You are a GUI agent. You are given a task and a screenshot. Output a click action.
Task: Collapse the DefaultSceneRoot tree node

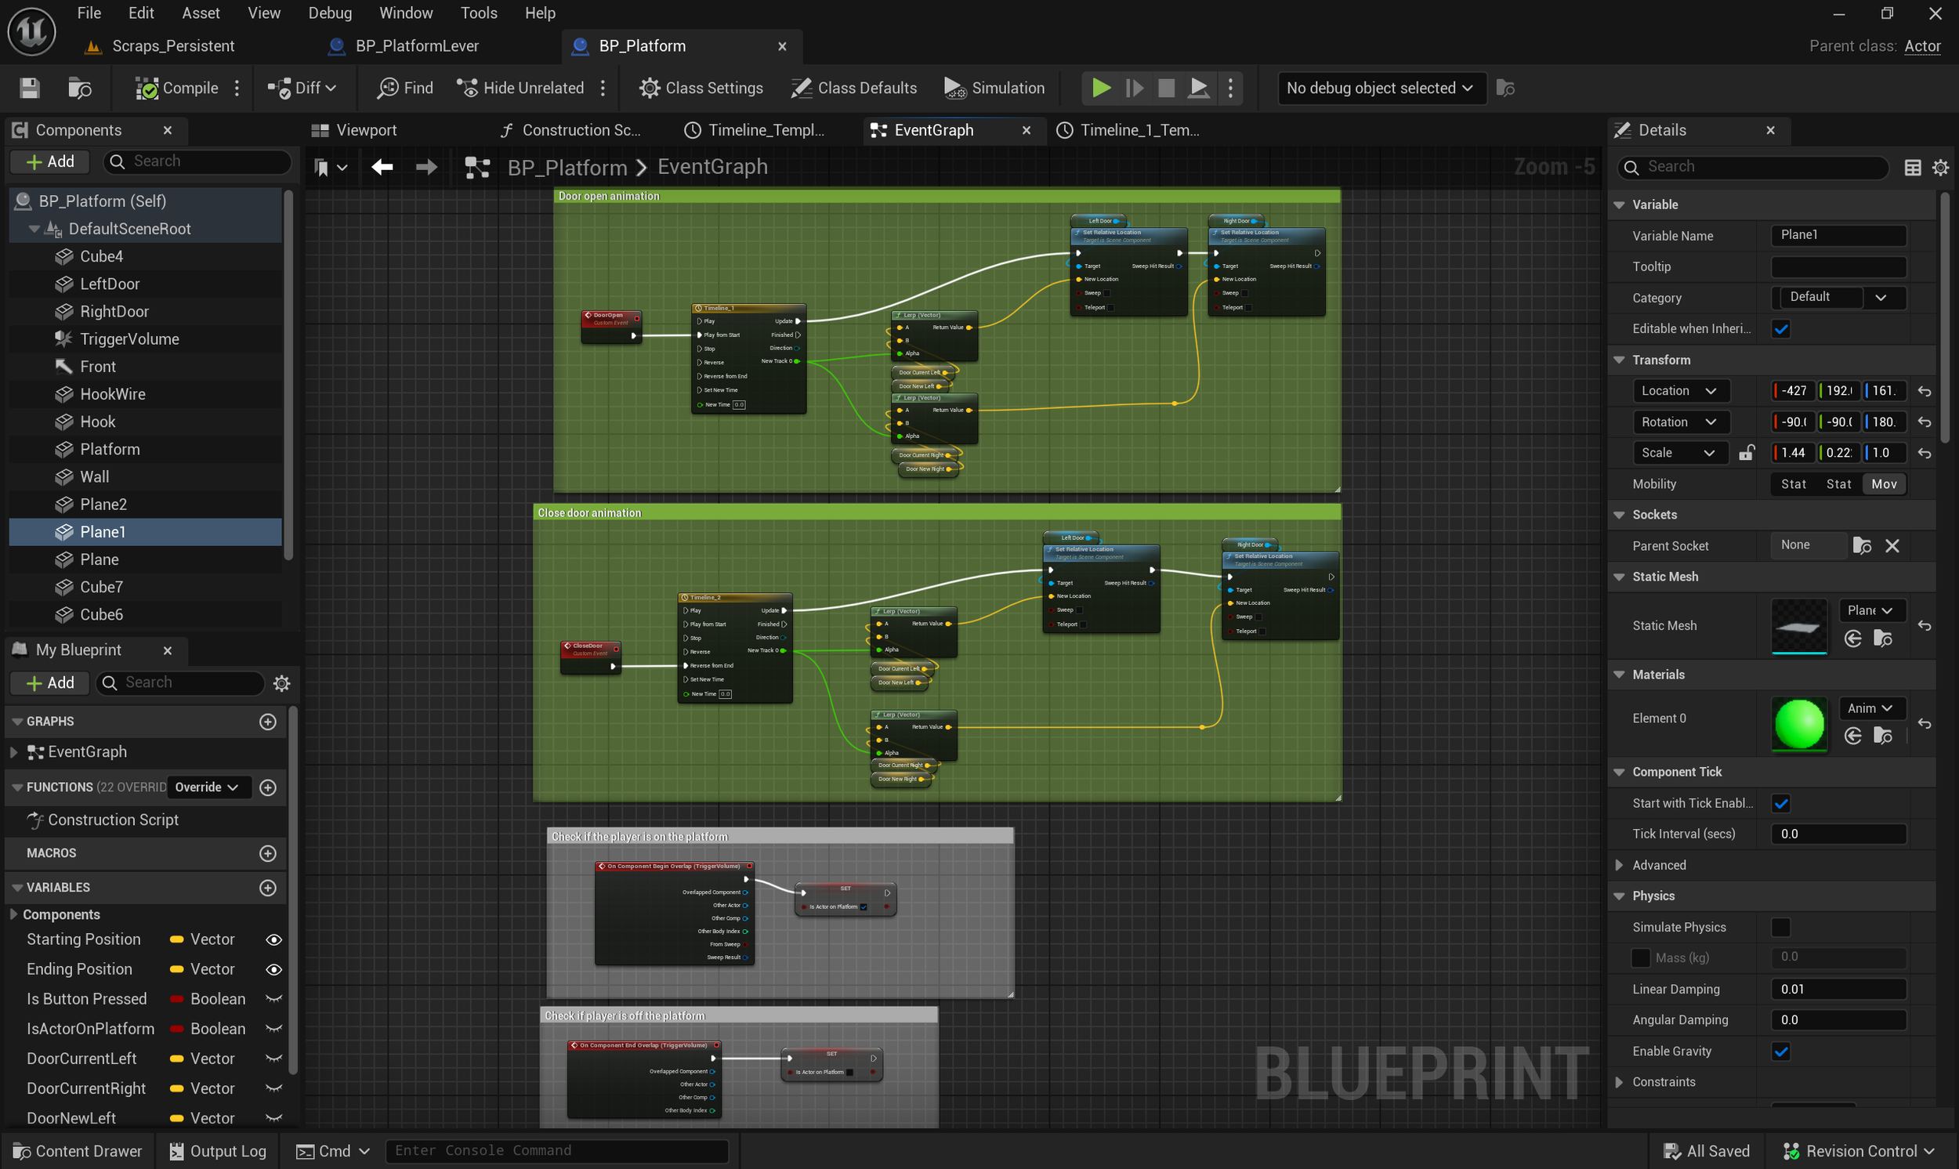click(34, 230)
